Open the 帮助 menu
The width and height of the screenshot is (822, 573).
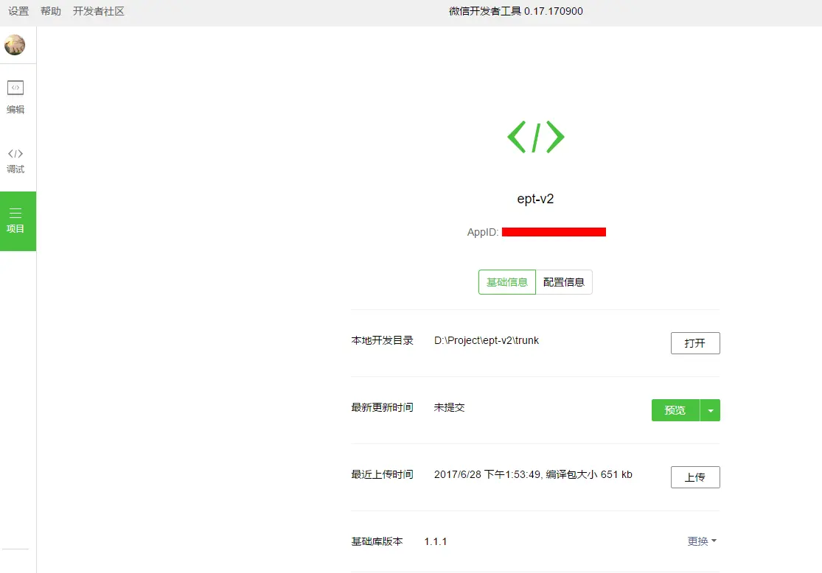[x=51, y=11]
